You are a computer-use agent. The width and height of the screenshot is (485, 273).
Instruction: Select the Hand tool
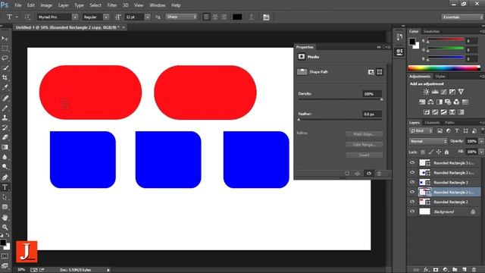pos(5,218)
